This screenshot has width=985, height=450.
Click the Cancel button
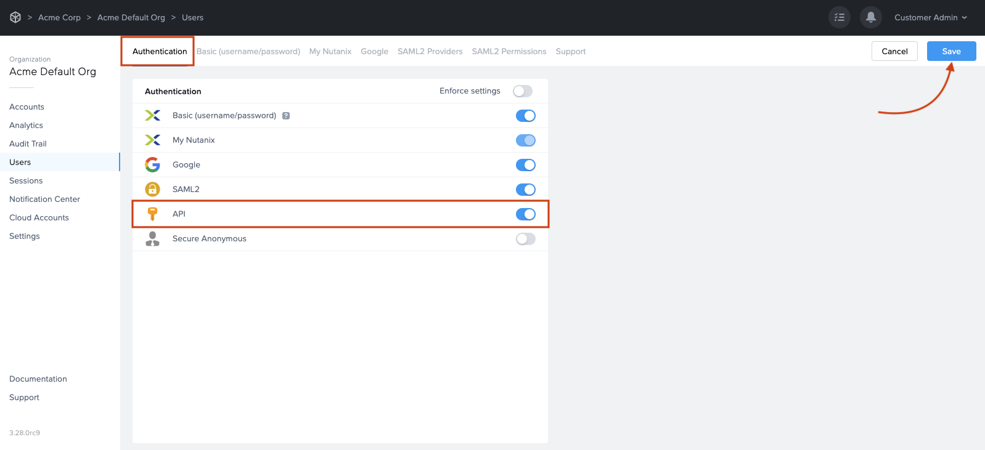click(894, 51)
